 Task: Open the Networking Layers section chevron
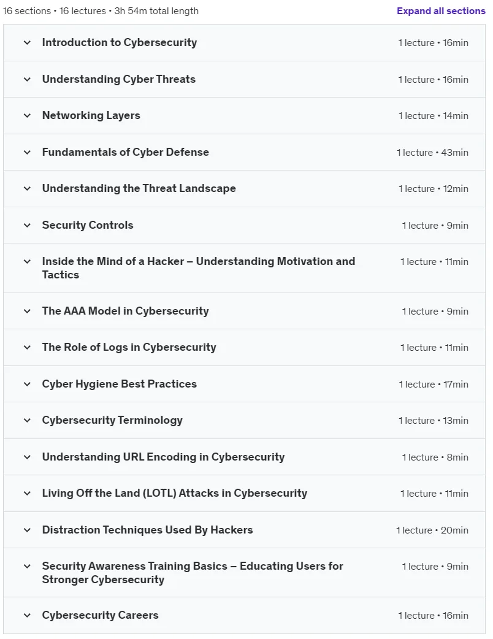pos(28,115)
